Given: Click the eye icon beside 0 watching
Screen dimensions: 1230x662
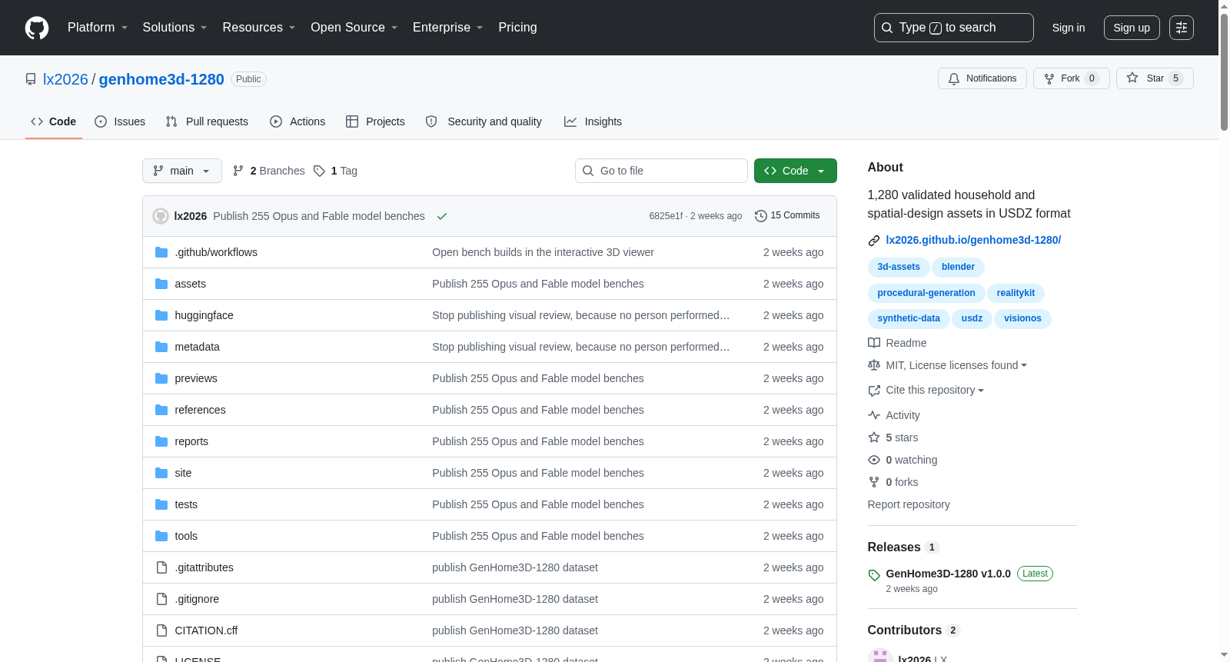Looking at the screenshot, I should click(874, 460).
